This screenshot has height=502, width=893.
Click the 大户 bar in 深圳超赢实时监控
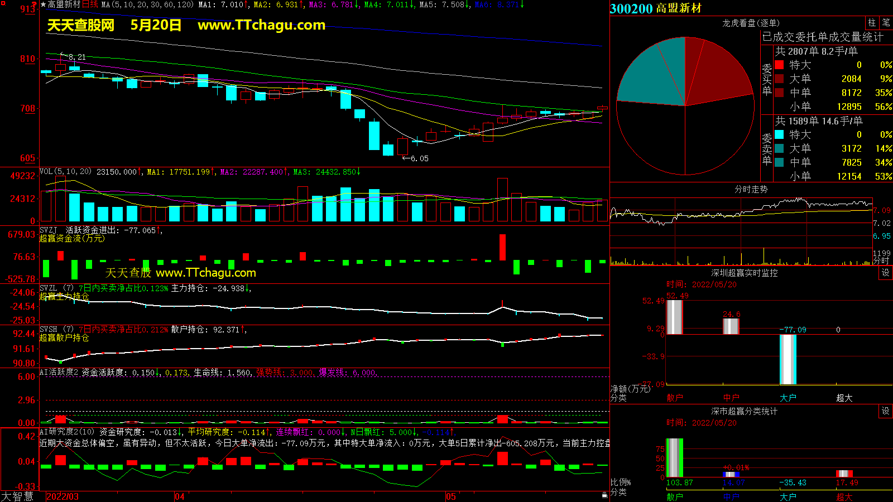tap(788, 359)
